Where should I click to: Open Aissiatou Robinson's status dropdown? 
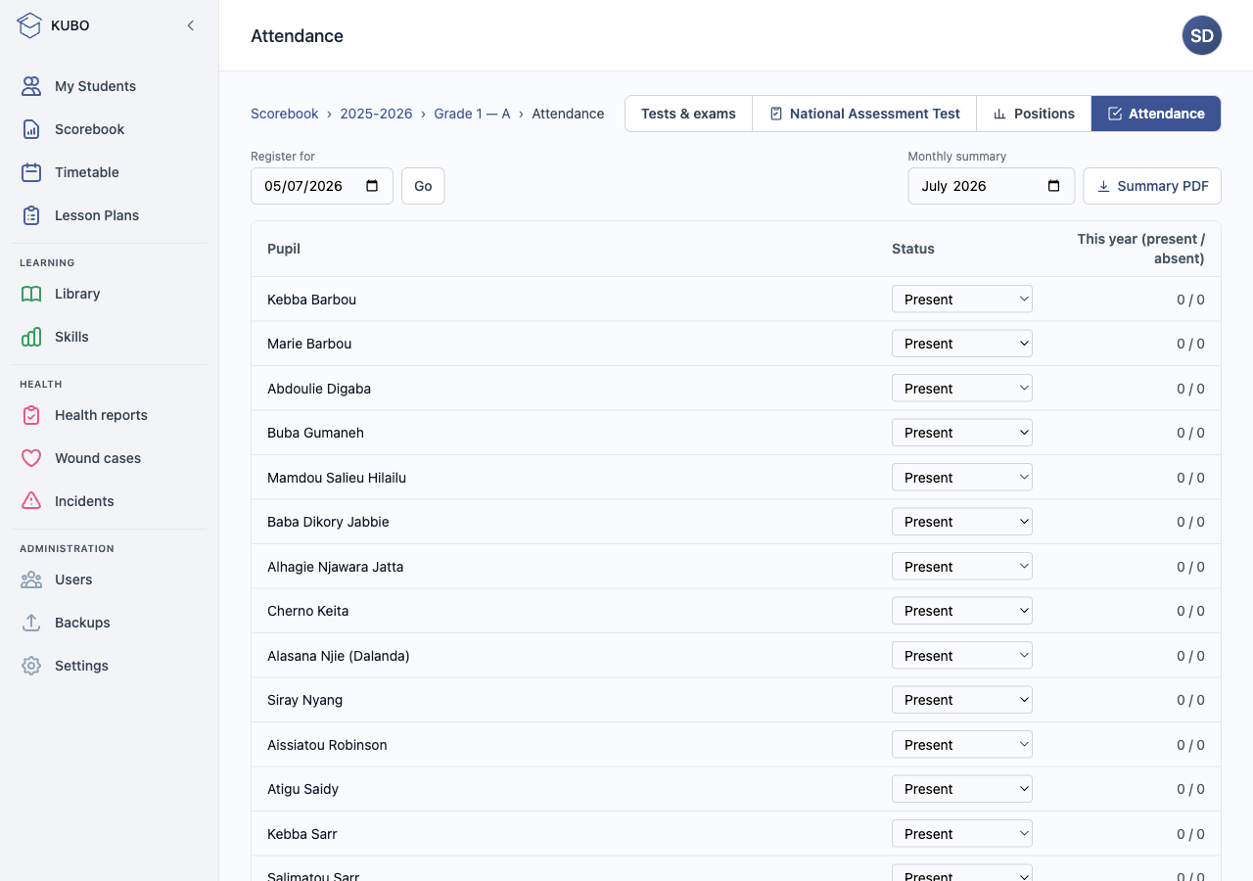[962, 745]
